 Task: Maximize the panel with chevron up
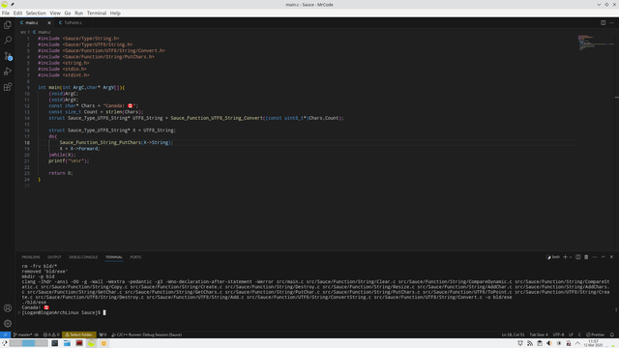(x=604, y=257)
